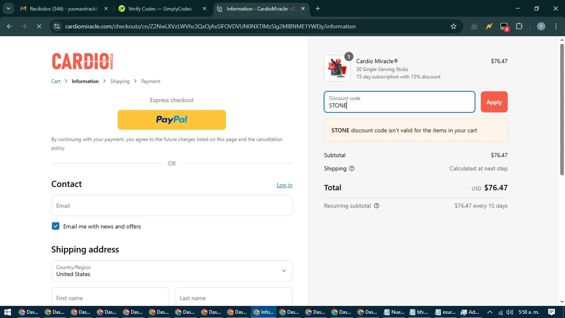Screen dimensions: 565x318
Task: Focus the Email input field
Action: click(x=172, y=206)
